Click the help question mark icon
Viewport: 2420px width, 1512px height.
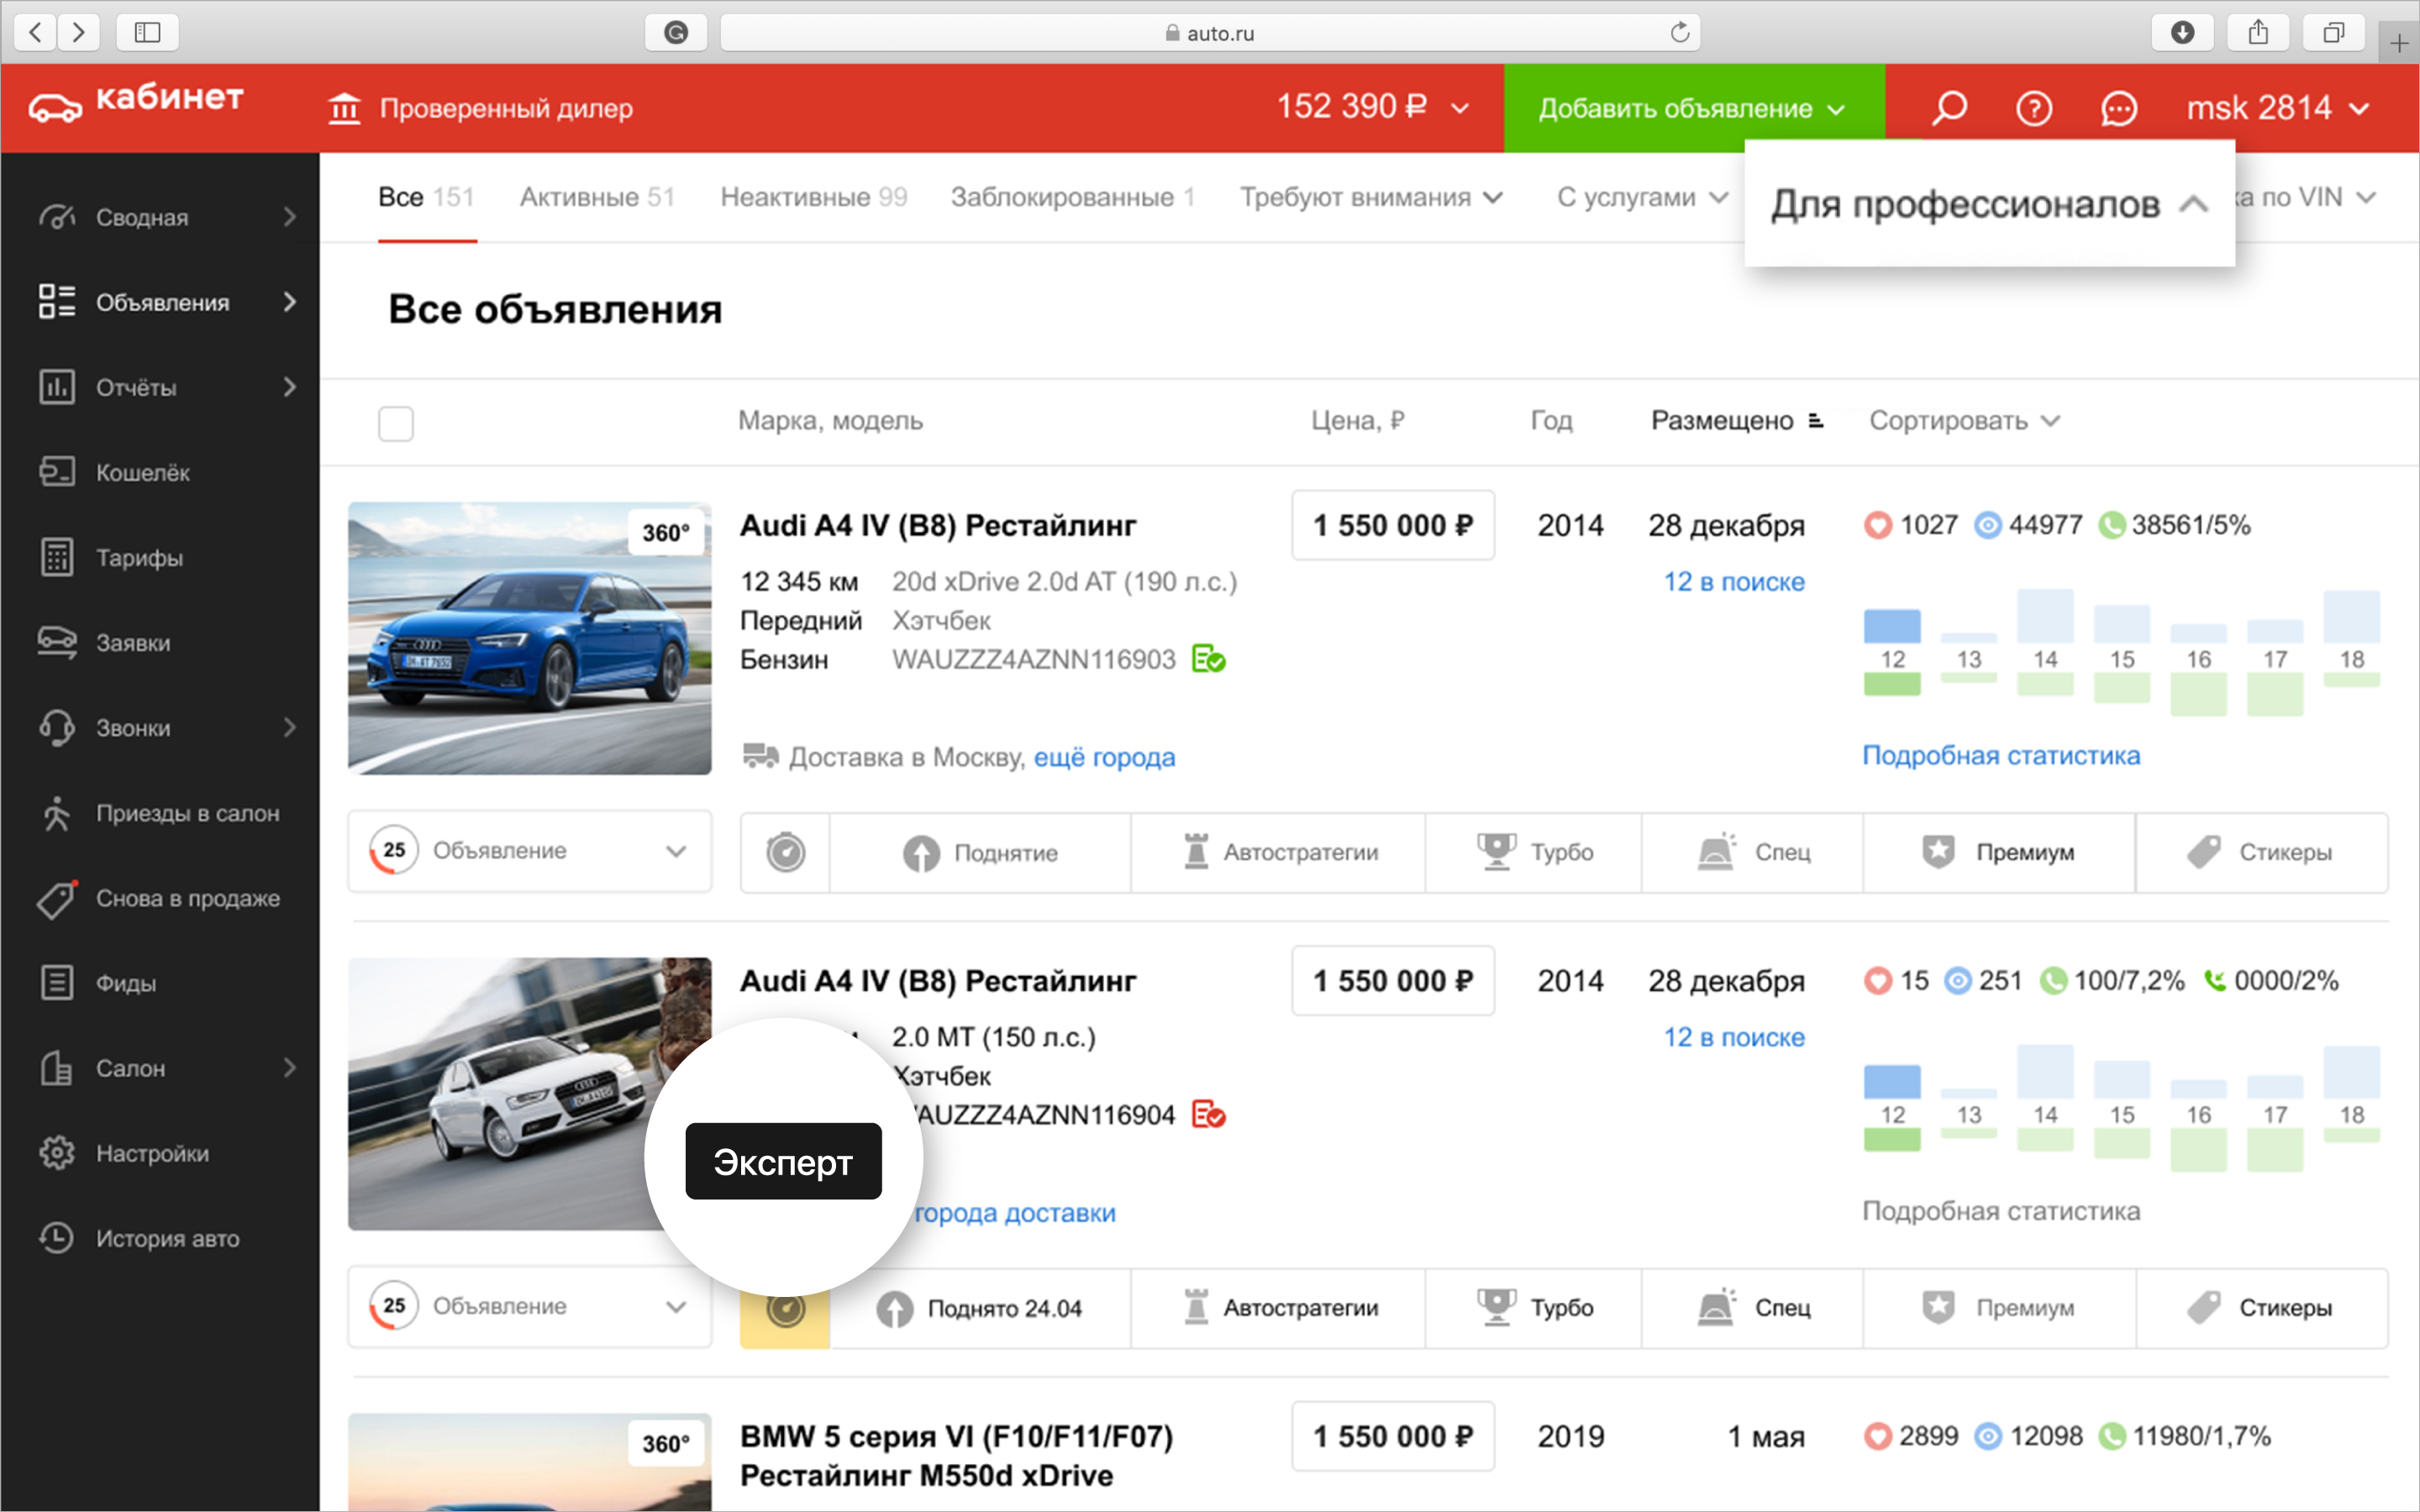tap(2034, 107)
